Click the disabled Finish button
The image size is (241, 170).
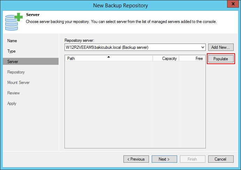193,159
